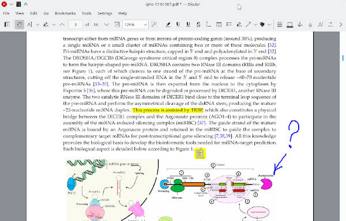Go to previous page arrow

(62, 24)
